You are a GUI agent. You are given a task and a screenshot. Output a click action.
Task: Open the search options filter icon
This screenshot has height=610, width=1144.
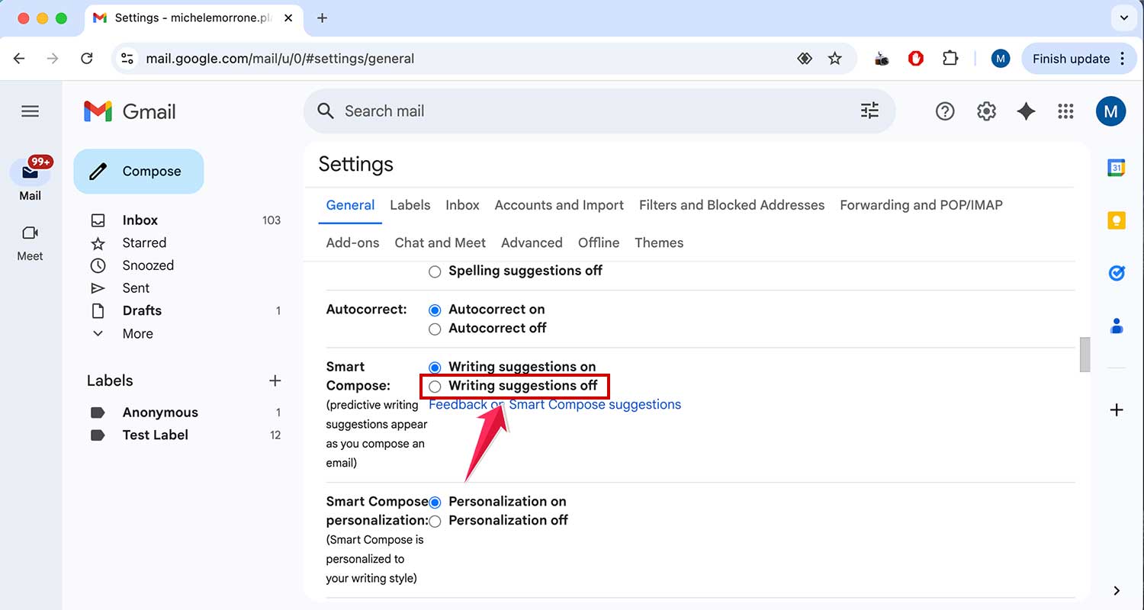pos(869,111)
